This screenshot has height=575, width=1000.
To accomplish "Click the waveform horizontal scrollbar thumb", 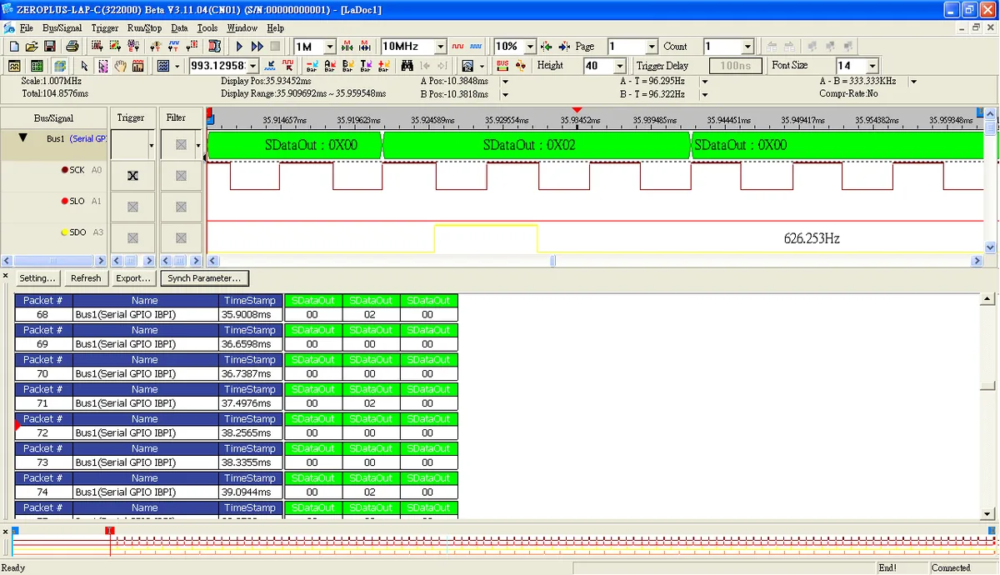I will pyautogui.click(x=553, y=261).
